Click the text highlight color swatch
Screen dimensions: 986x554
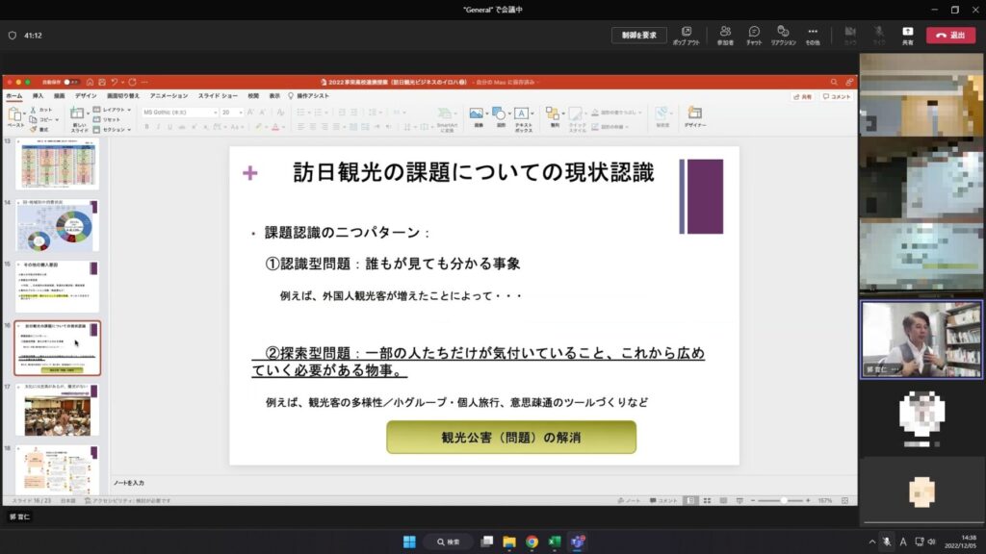[x=258, y=127]
